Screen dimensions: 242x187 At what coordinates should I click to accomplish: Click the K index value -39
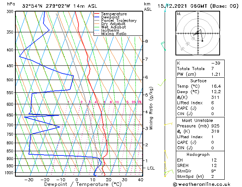216,63
